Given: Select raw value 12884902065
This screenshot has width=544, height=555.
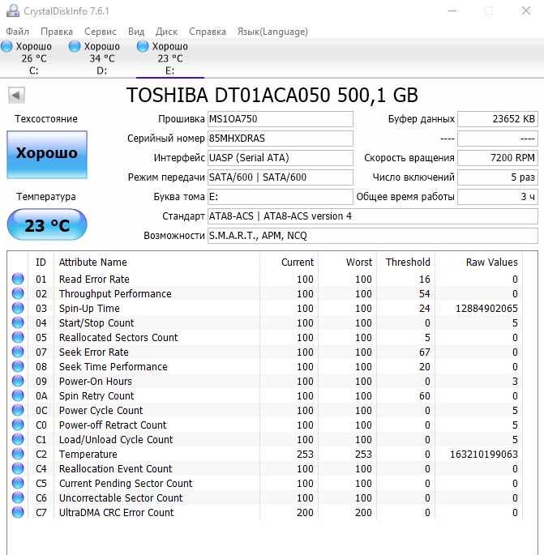Looking at the screenshot, I should 486,309.
